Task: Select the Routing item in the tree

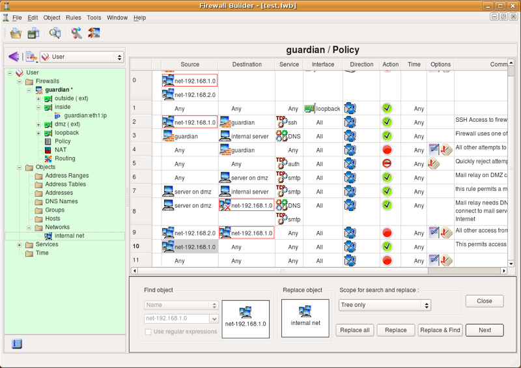Action: [64, 158]
